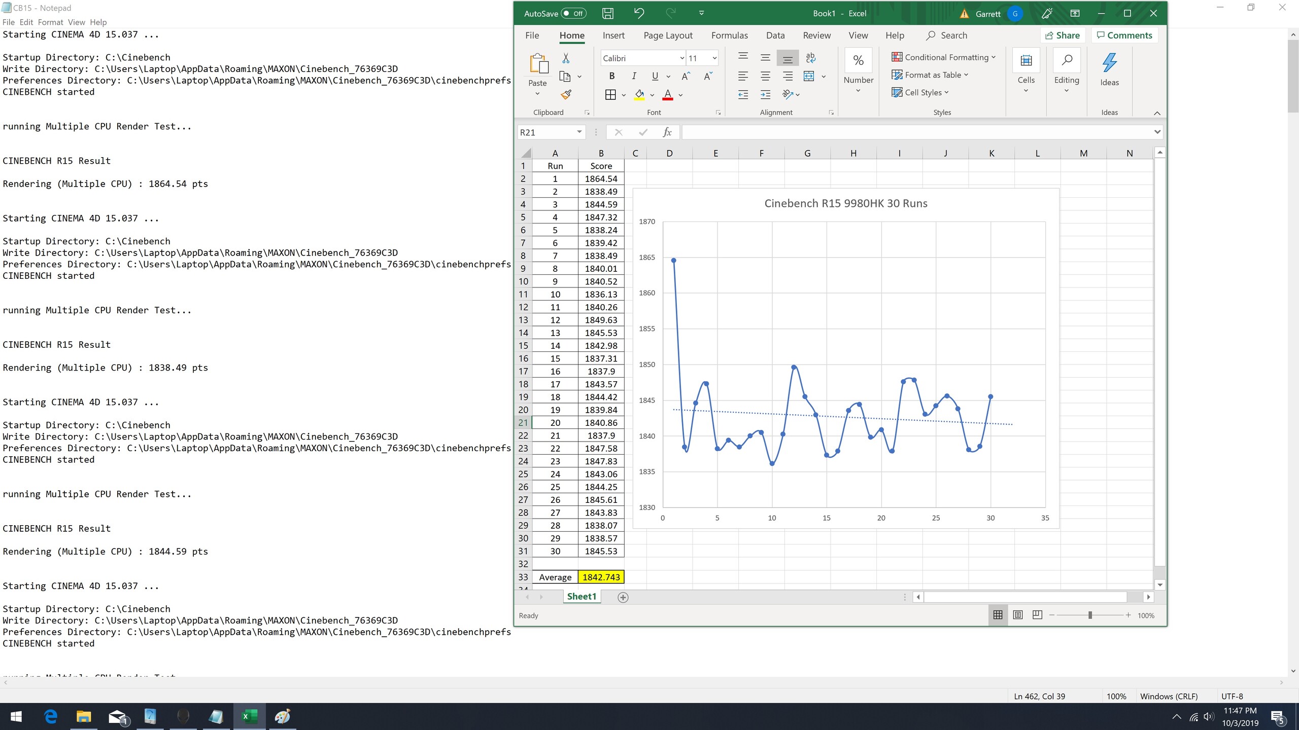Click the Save icon in Excel title bar

(607, 14)
